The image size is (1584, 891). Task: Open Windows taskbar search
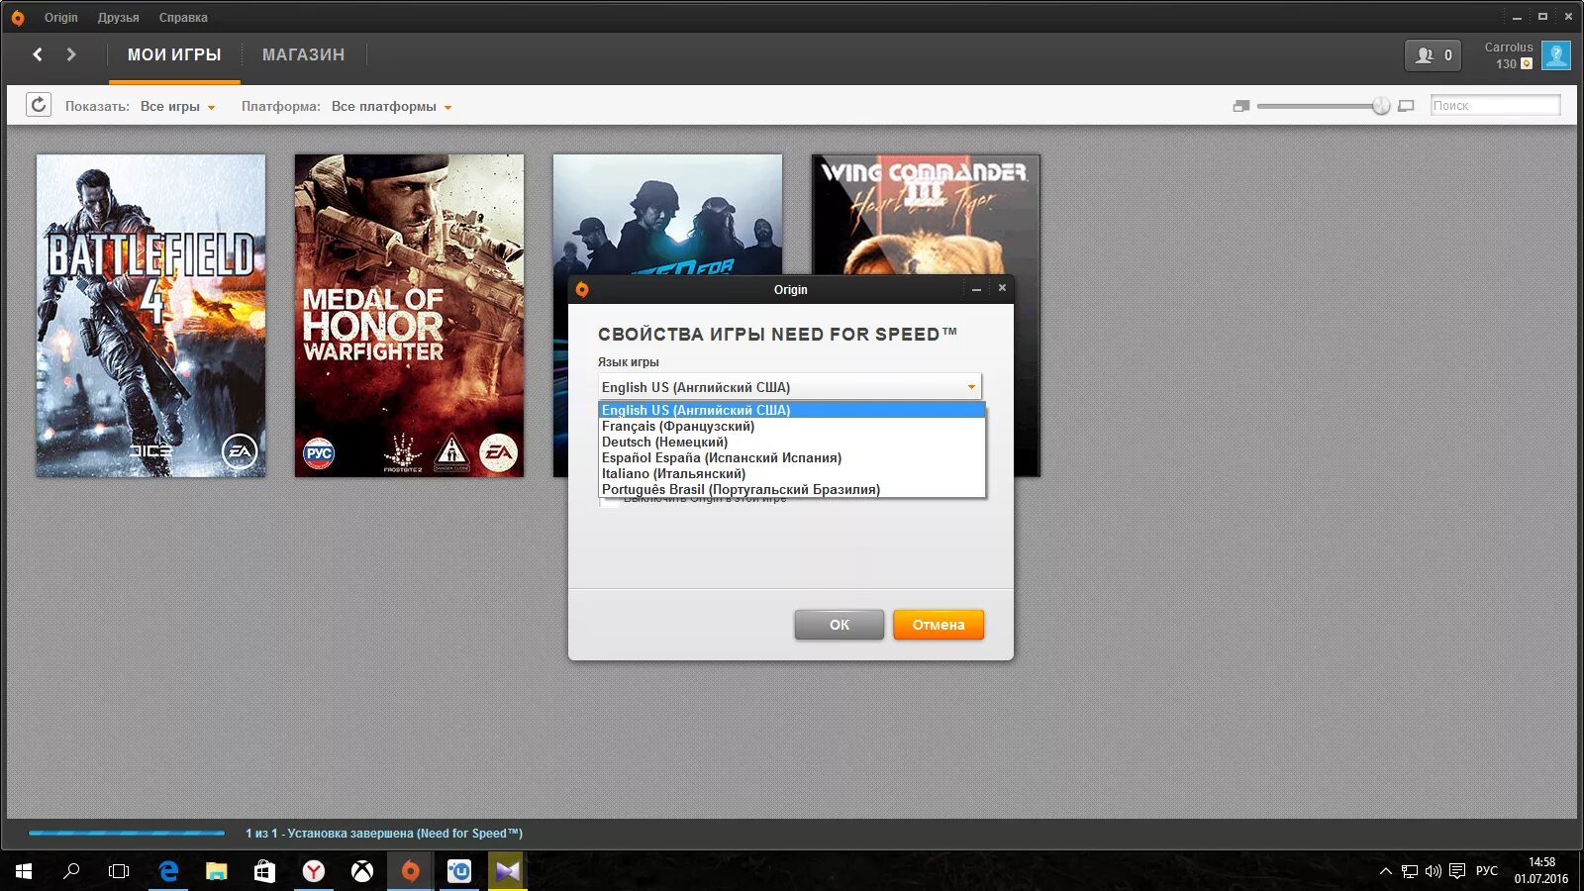tap(71, 871)
